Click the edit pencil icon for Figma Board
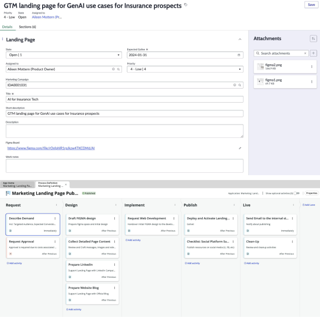The image size is (320, 317). (240, 148)
